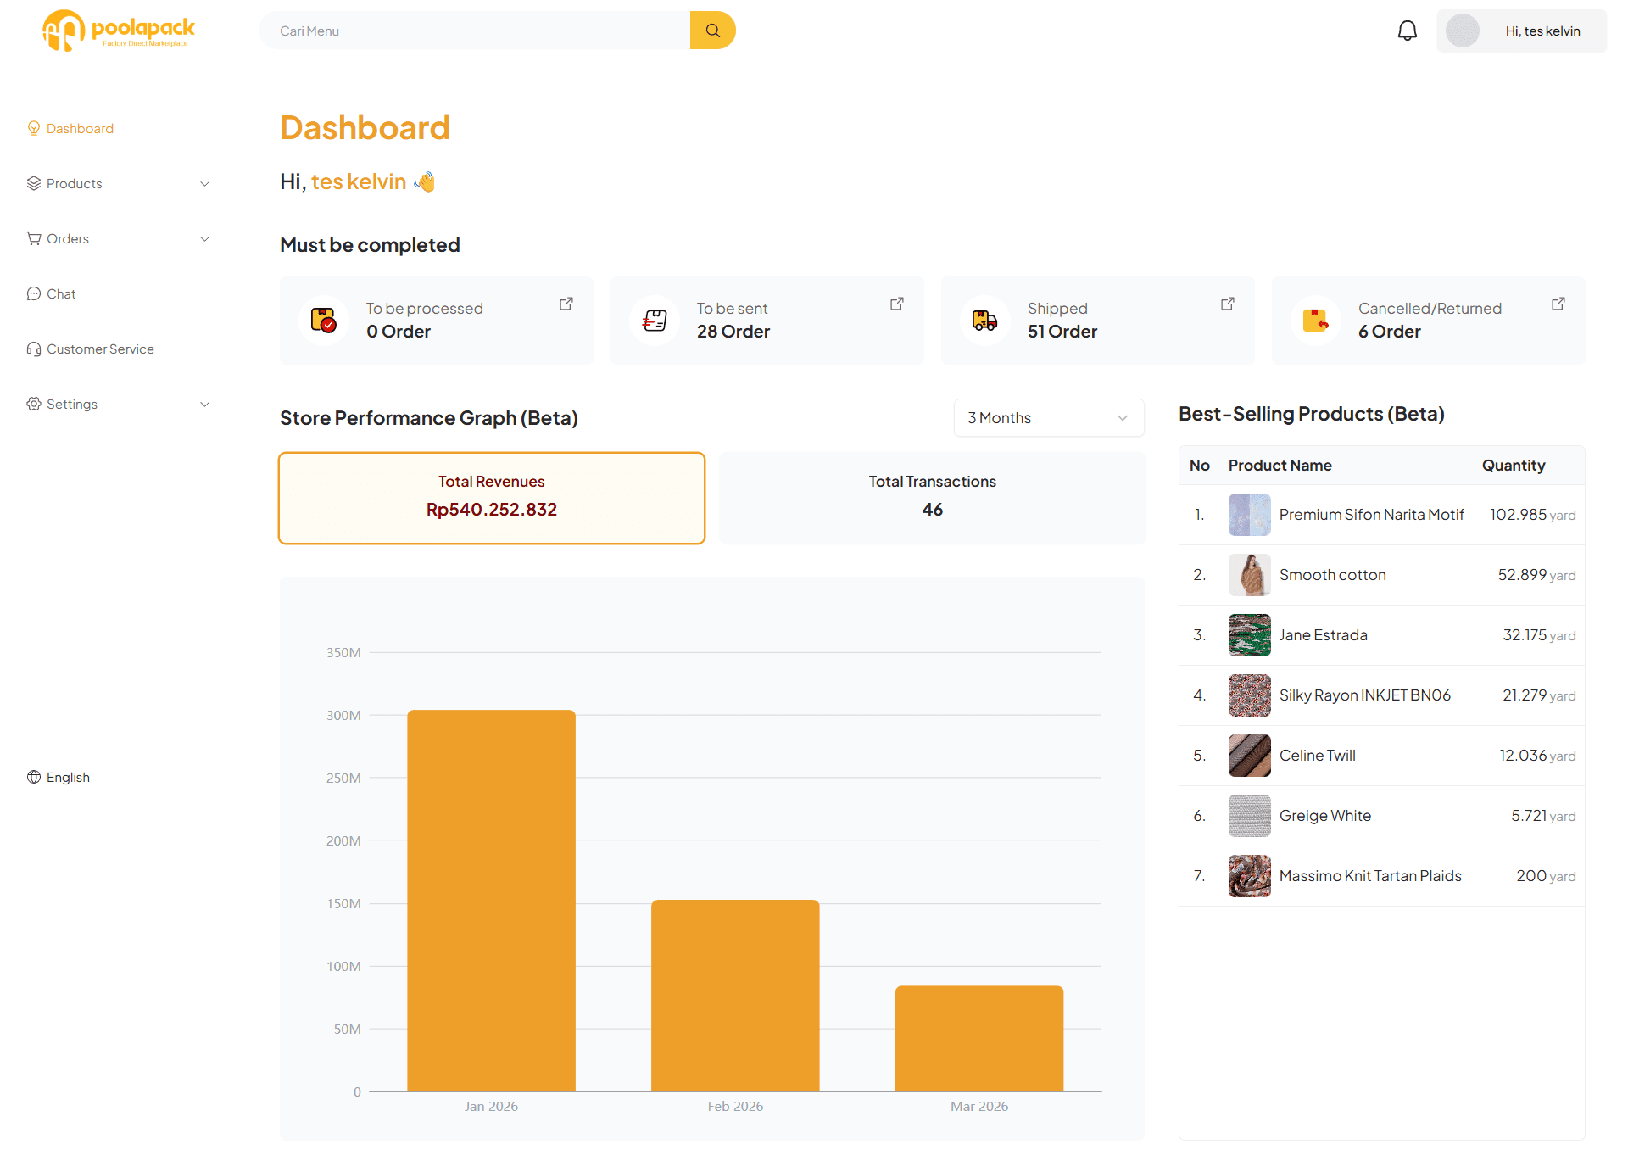
Task: Select the Dashboard menu item
Action: 80,128
